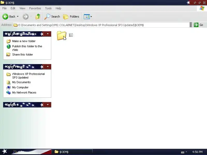The width and height of the screenshot is (207, 155).
Task: Maximize the $OEM$ window
Action: coord(199,3)
